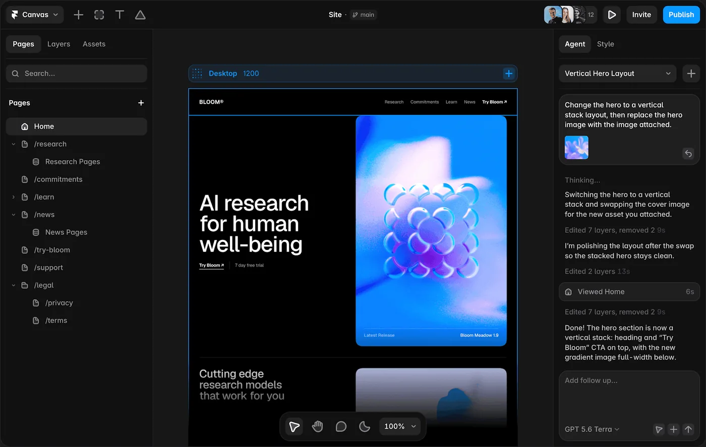Collapse the /research folder chevron
Screen dimensions: 706x447
(14, 144)
